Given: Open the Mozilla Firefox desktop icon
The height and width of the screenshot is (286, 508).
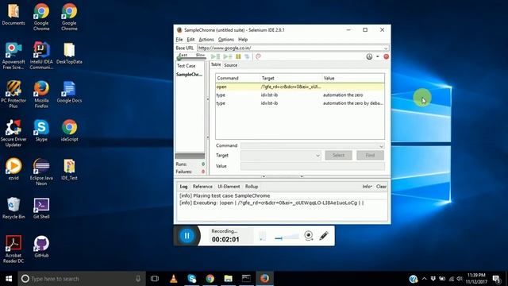Looking at the screenshot, I should (41, 95).
